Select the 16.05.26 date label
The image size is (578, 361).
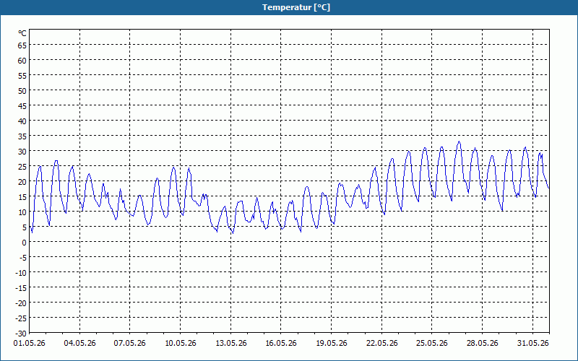(281, 344)
